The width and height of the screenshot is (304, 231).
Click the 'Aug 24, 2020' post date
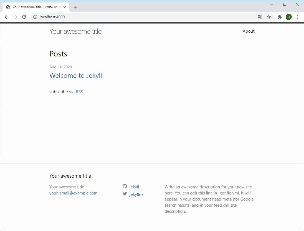point(61,67)
